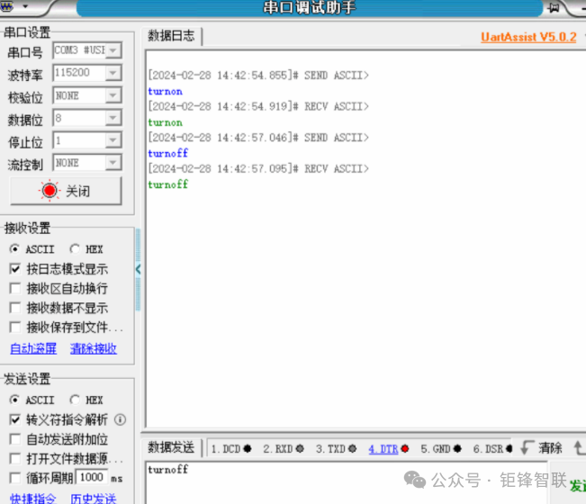Enable 打开文件数据源 checkbox
This screenshot has height=504, width=586.
(x=15, y=458)
